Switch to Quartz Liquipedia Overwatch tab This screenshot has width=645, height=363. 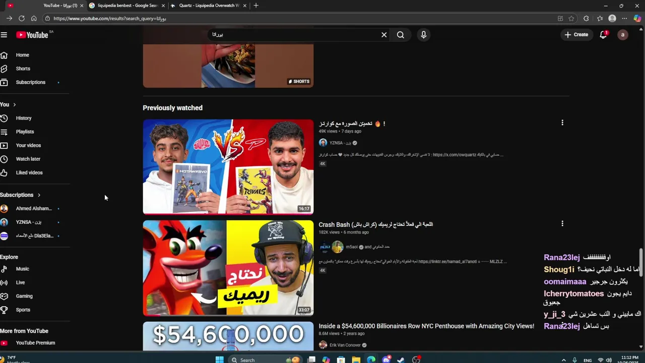209,6
